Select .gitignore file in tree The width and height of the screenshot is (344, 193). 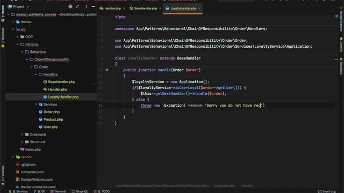[x=28, y=165]
